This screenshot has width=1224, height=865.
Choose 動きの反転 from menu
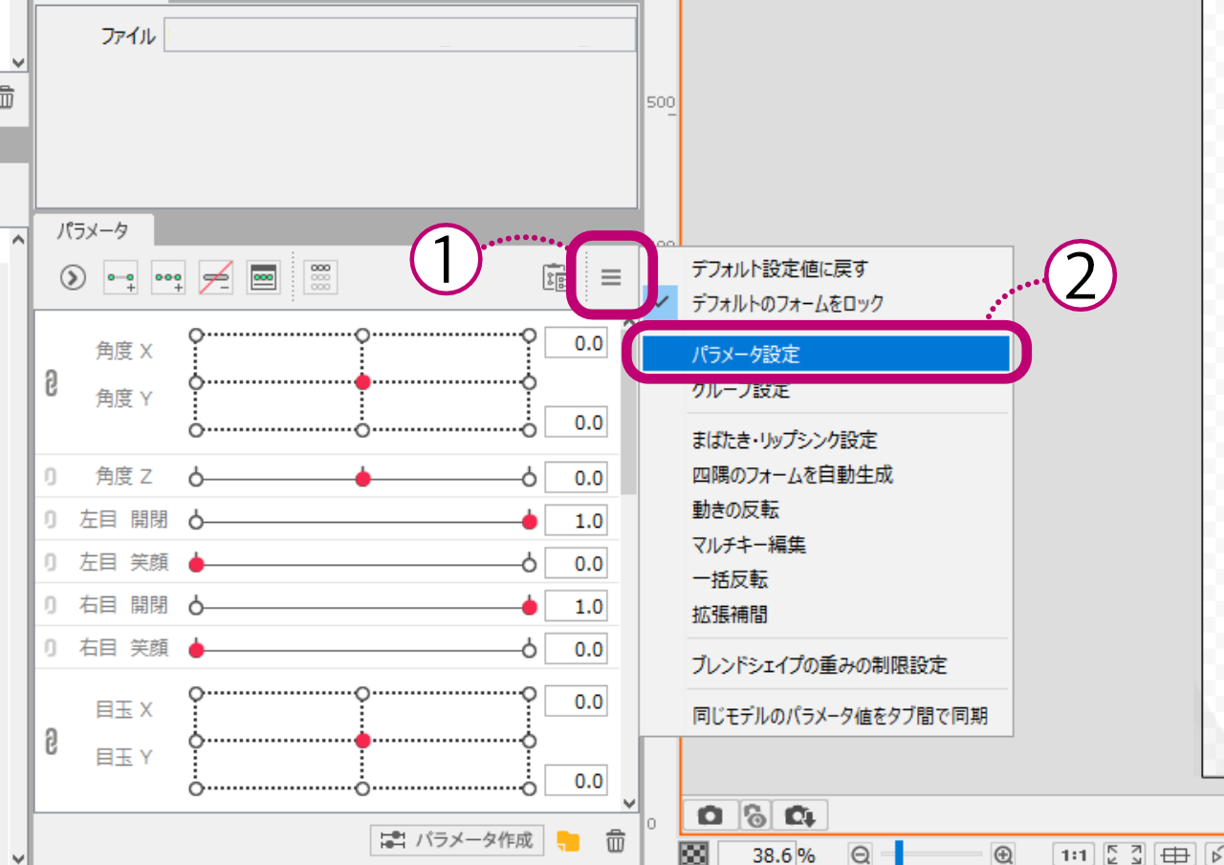735,509
